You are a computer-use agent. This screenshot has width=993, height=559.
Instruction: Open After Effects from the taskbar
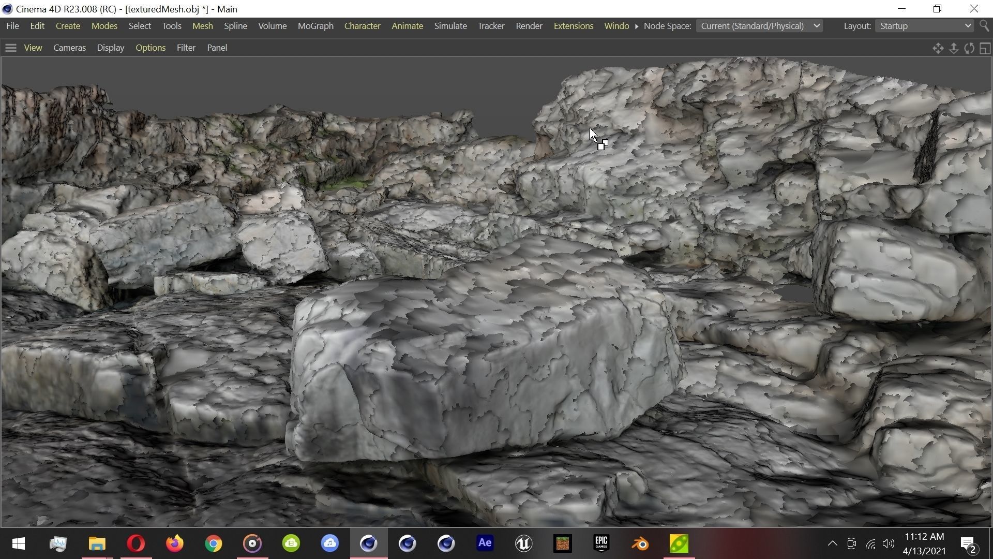click(485, 543)
